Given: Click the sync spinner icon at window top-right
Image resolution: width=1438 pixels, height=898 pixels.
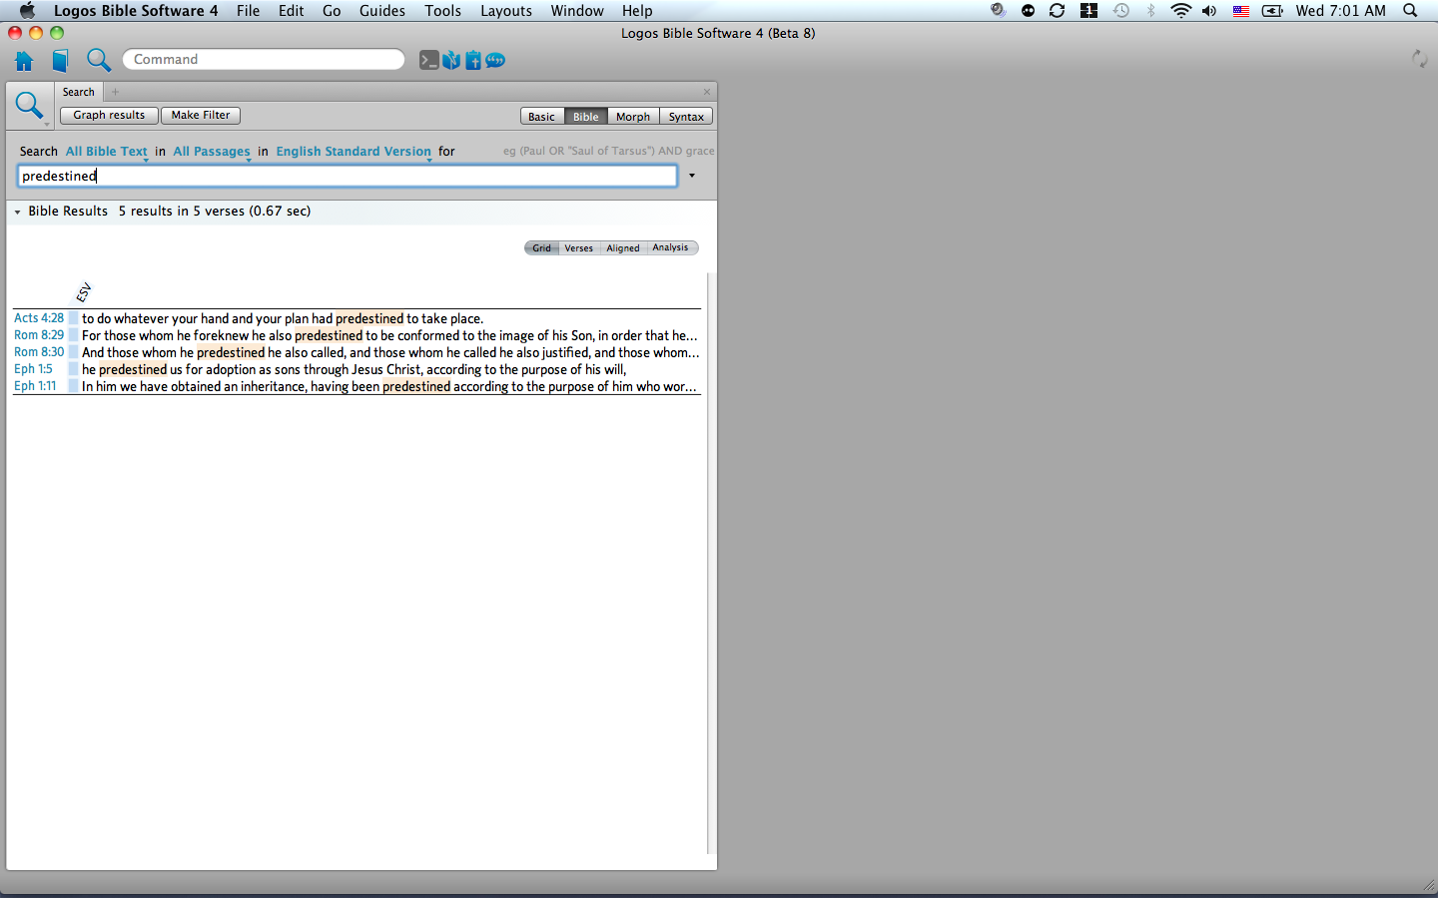Looking at the screenshot, I should click(1419, 59).
